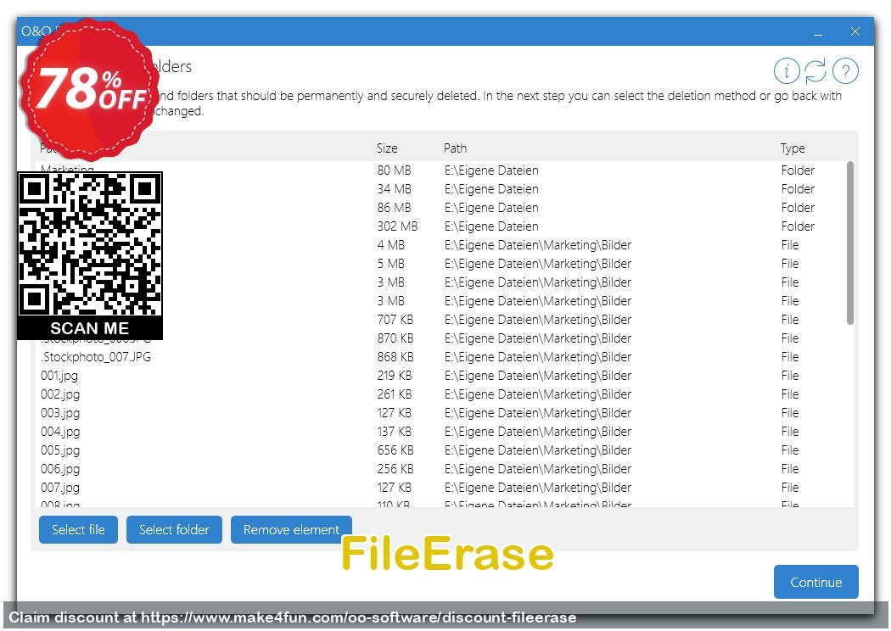The width and height of the screenshot is (891, 631).
Task: Click the 870 KB size cell
Action: tap(395, 338)
